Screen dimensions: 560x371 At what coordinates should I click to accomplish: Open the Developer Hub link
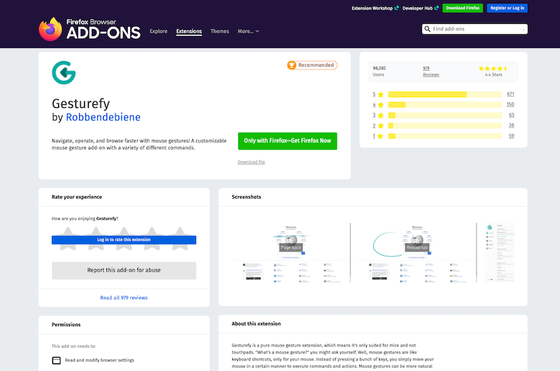417,8
